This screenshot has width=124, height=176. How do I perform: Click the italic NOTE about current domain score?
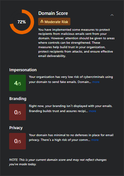pyautogui.click(x=58, y=162)
